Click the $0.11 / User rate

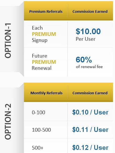(x=90, y=130)
